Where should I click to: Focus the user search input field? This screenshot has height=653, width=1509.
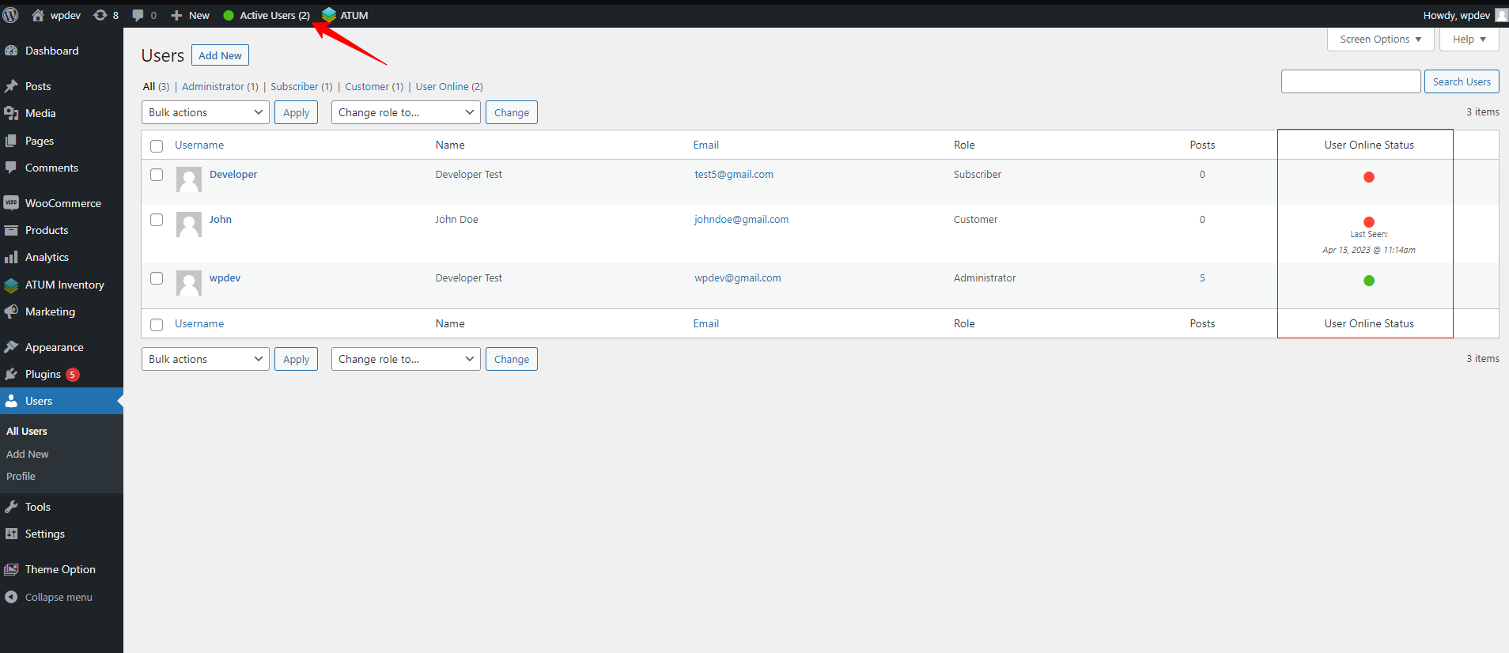click(1351, 81)
